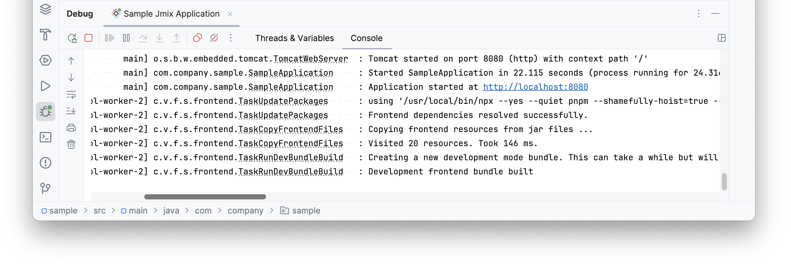Image resolution: width=791 pixels, height=268 pixels.
Task: Switch to Threads & Variables tab
Action: click(294, 38)
